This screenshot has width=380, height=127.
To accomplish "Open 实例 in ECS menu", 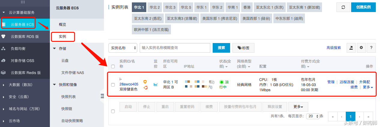I will pos(62,36).
